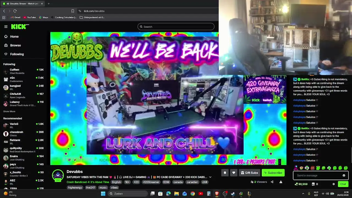Open Lulaavy's channel in sidebar
This screenshot has height=198, width=352.
[24, 103]
